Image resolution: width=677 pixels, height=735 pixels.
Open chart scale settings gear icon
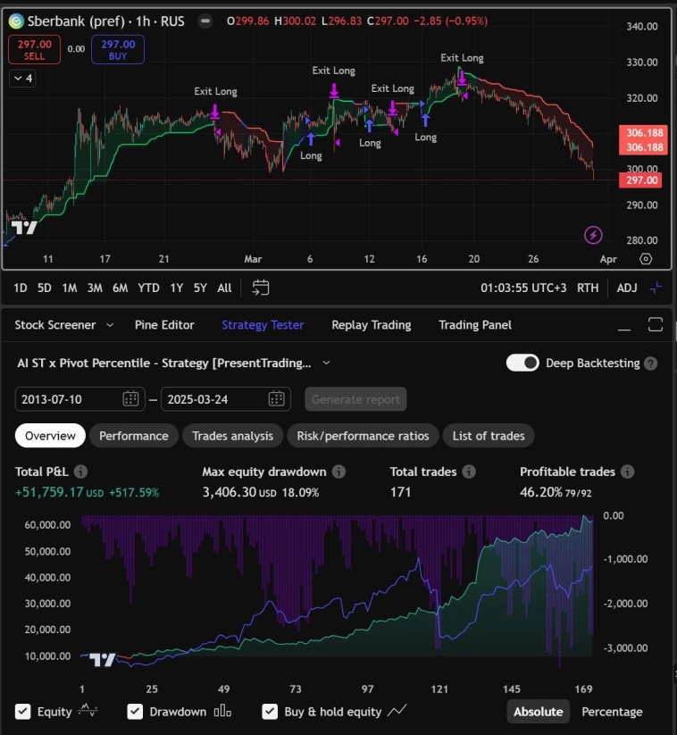(x=646, y=259)
